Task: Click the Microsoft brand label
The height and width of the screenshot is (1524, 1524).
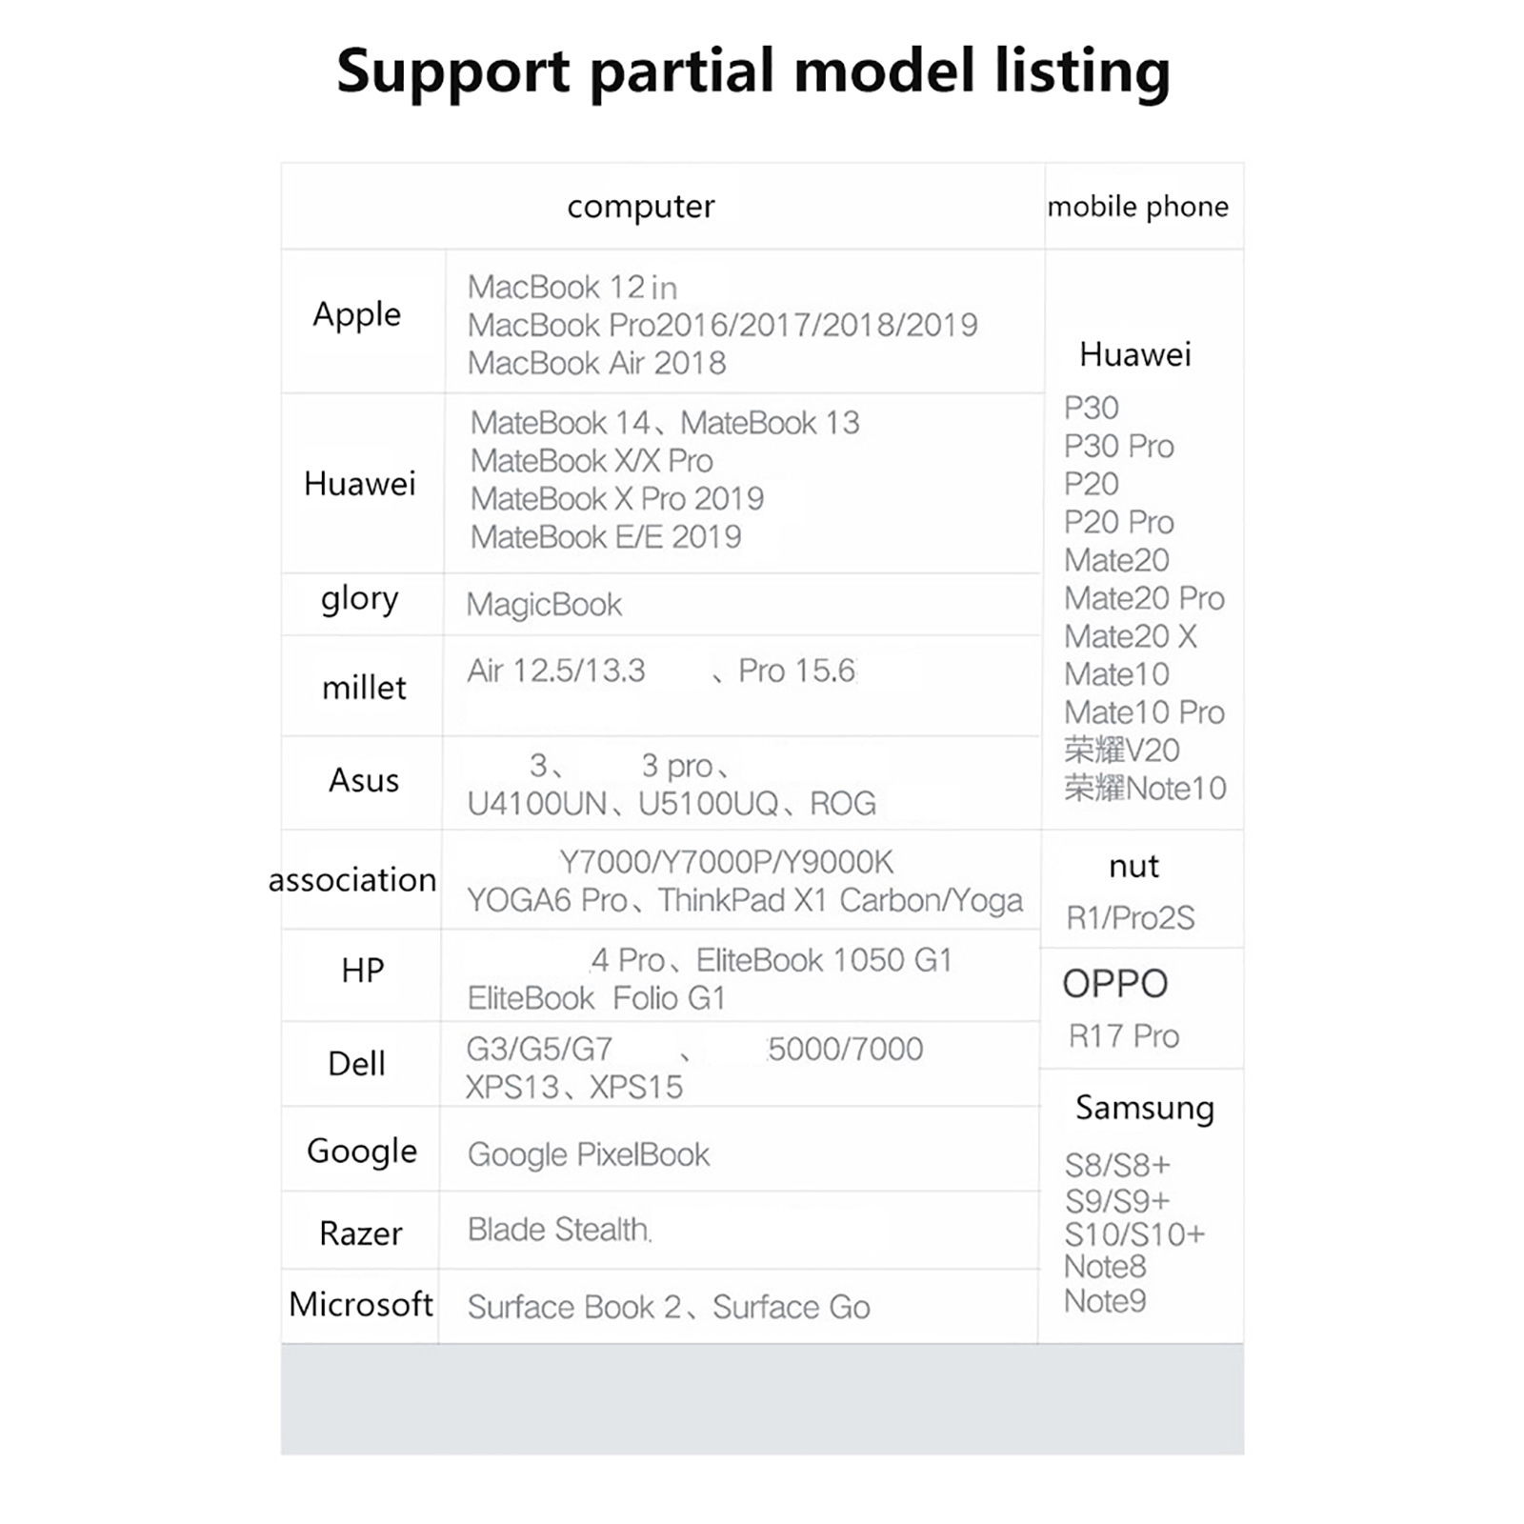Action: 360,1304
